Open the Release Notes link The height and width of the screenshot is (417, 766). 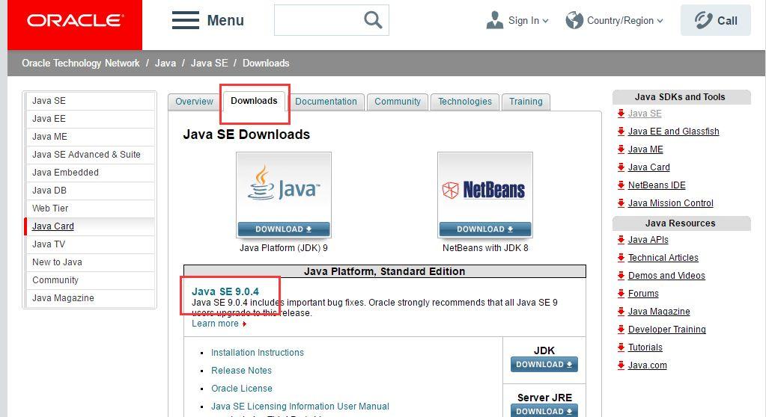241,371
